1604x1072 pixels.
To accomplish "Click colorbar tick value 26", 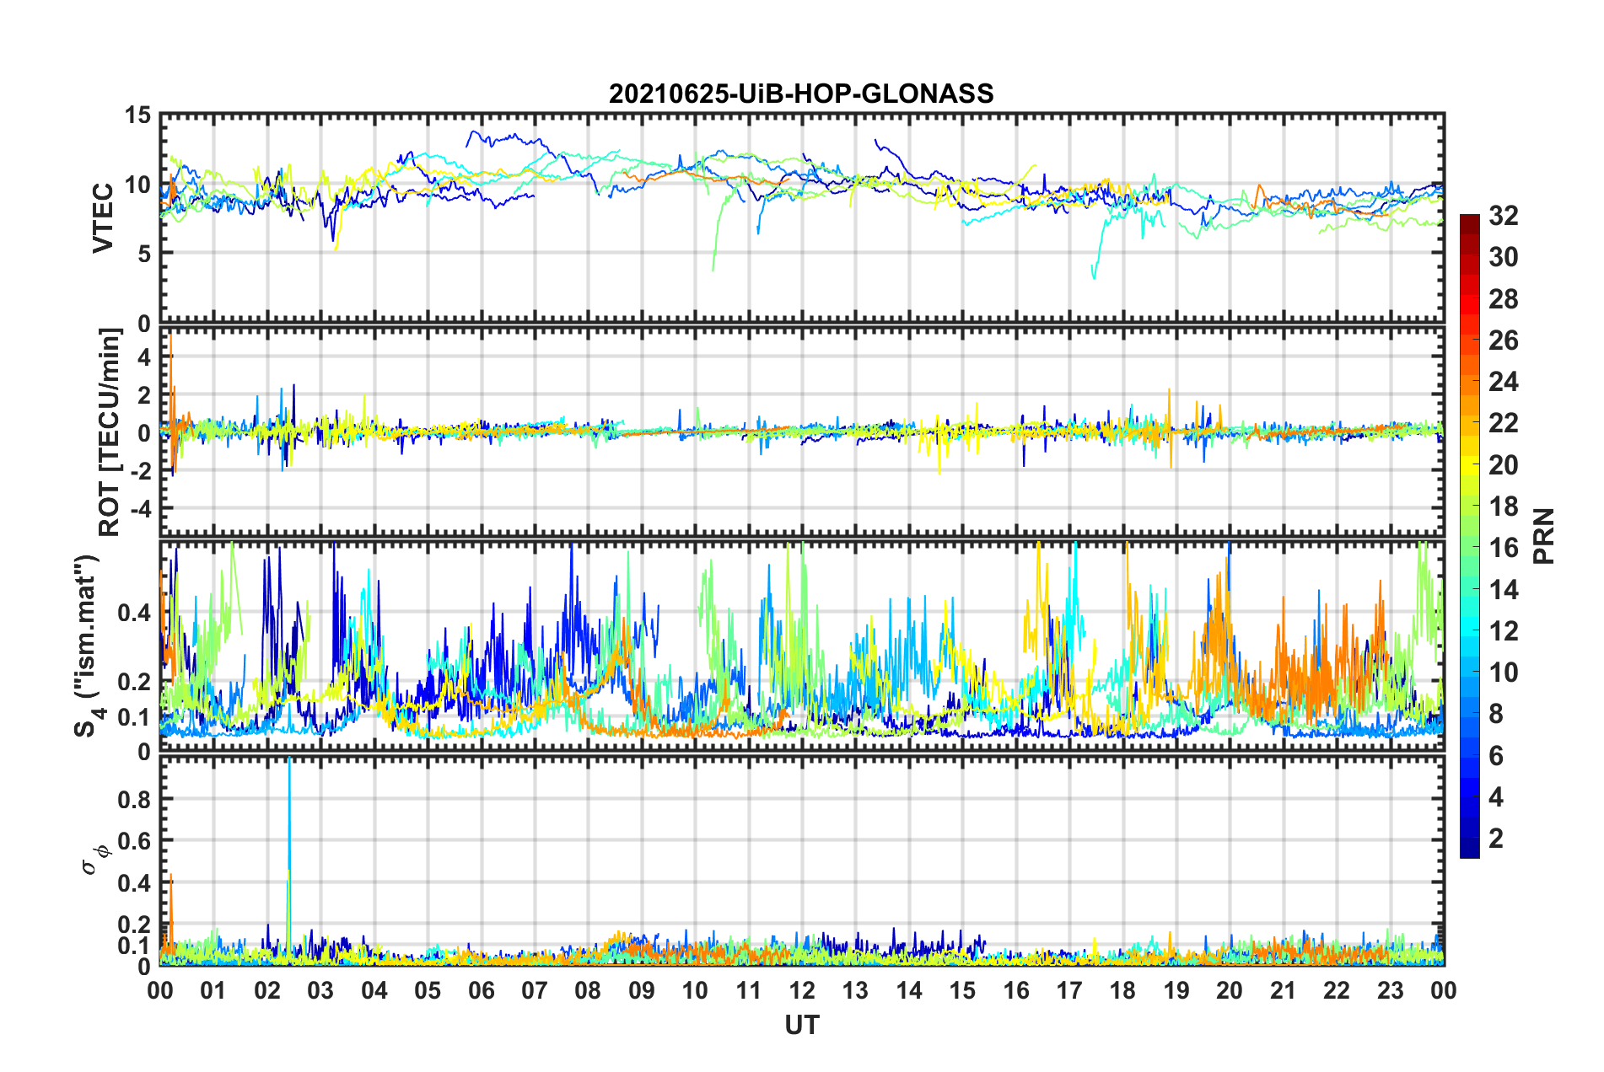I will click(1504, 340).
